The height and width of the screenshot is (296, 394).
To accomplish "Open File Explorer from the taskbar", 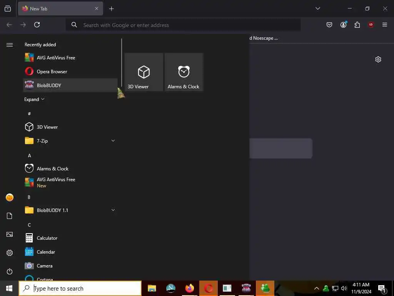I will tap(152, 288).
